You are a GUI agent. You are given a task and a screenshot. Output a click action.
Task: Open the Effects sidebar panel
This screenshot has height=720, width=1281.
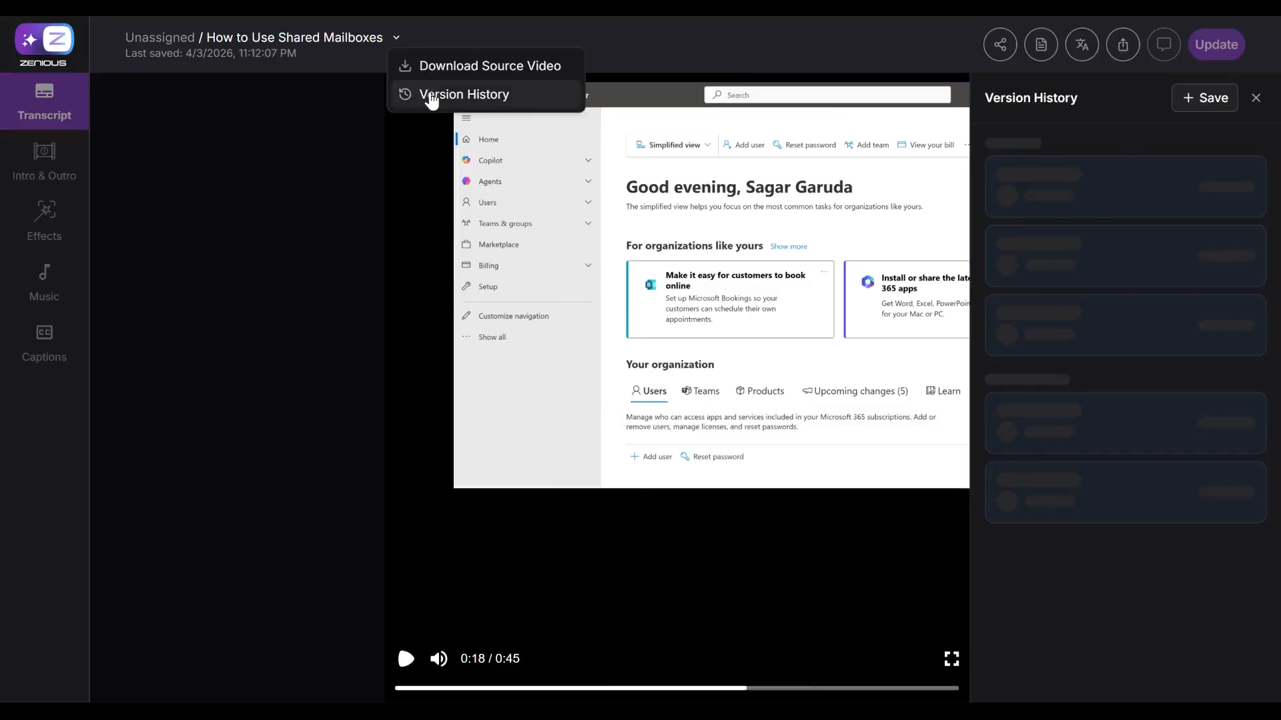click(44, 221)
